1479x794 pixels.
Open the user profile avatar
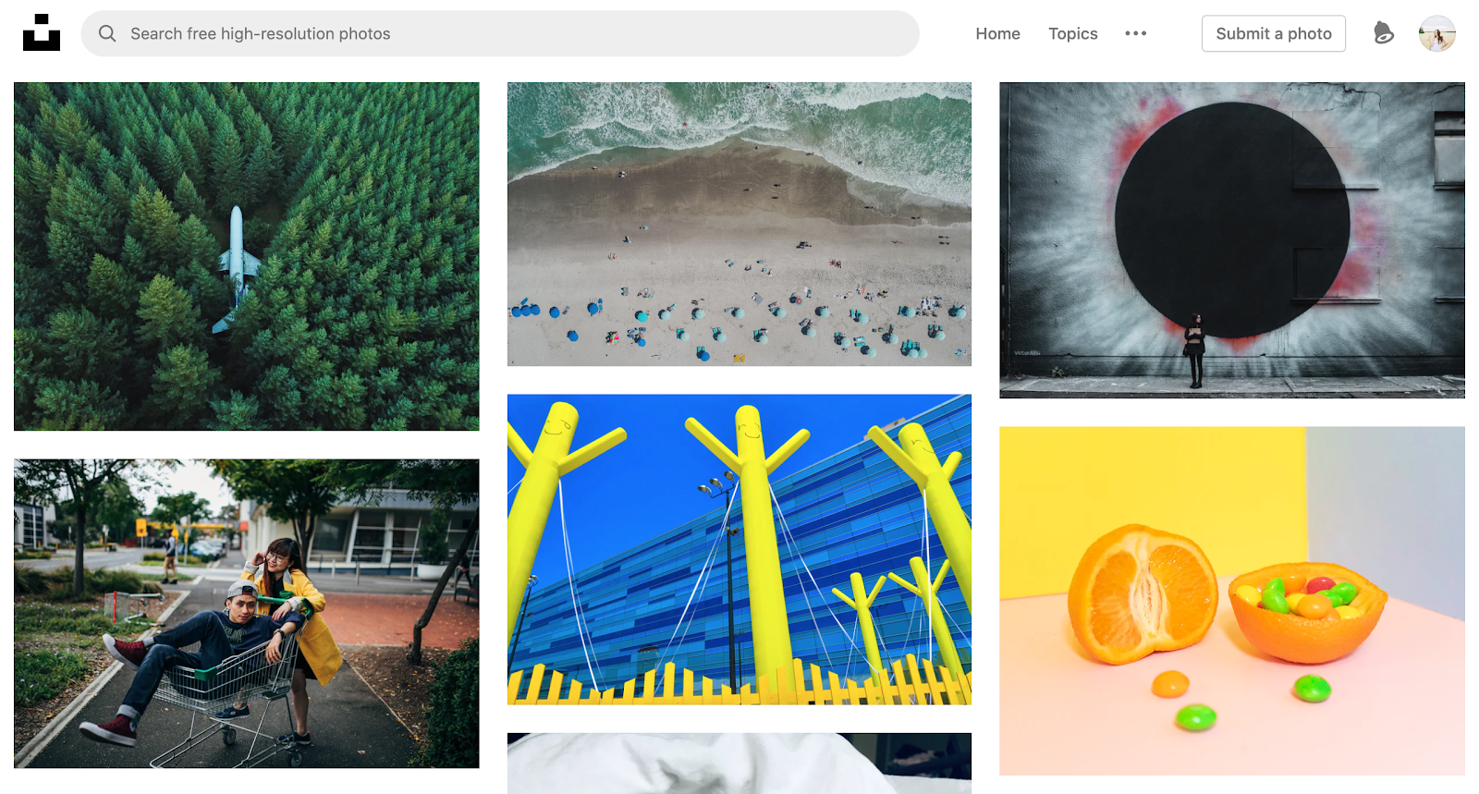[1437, 33]
